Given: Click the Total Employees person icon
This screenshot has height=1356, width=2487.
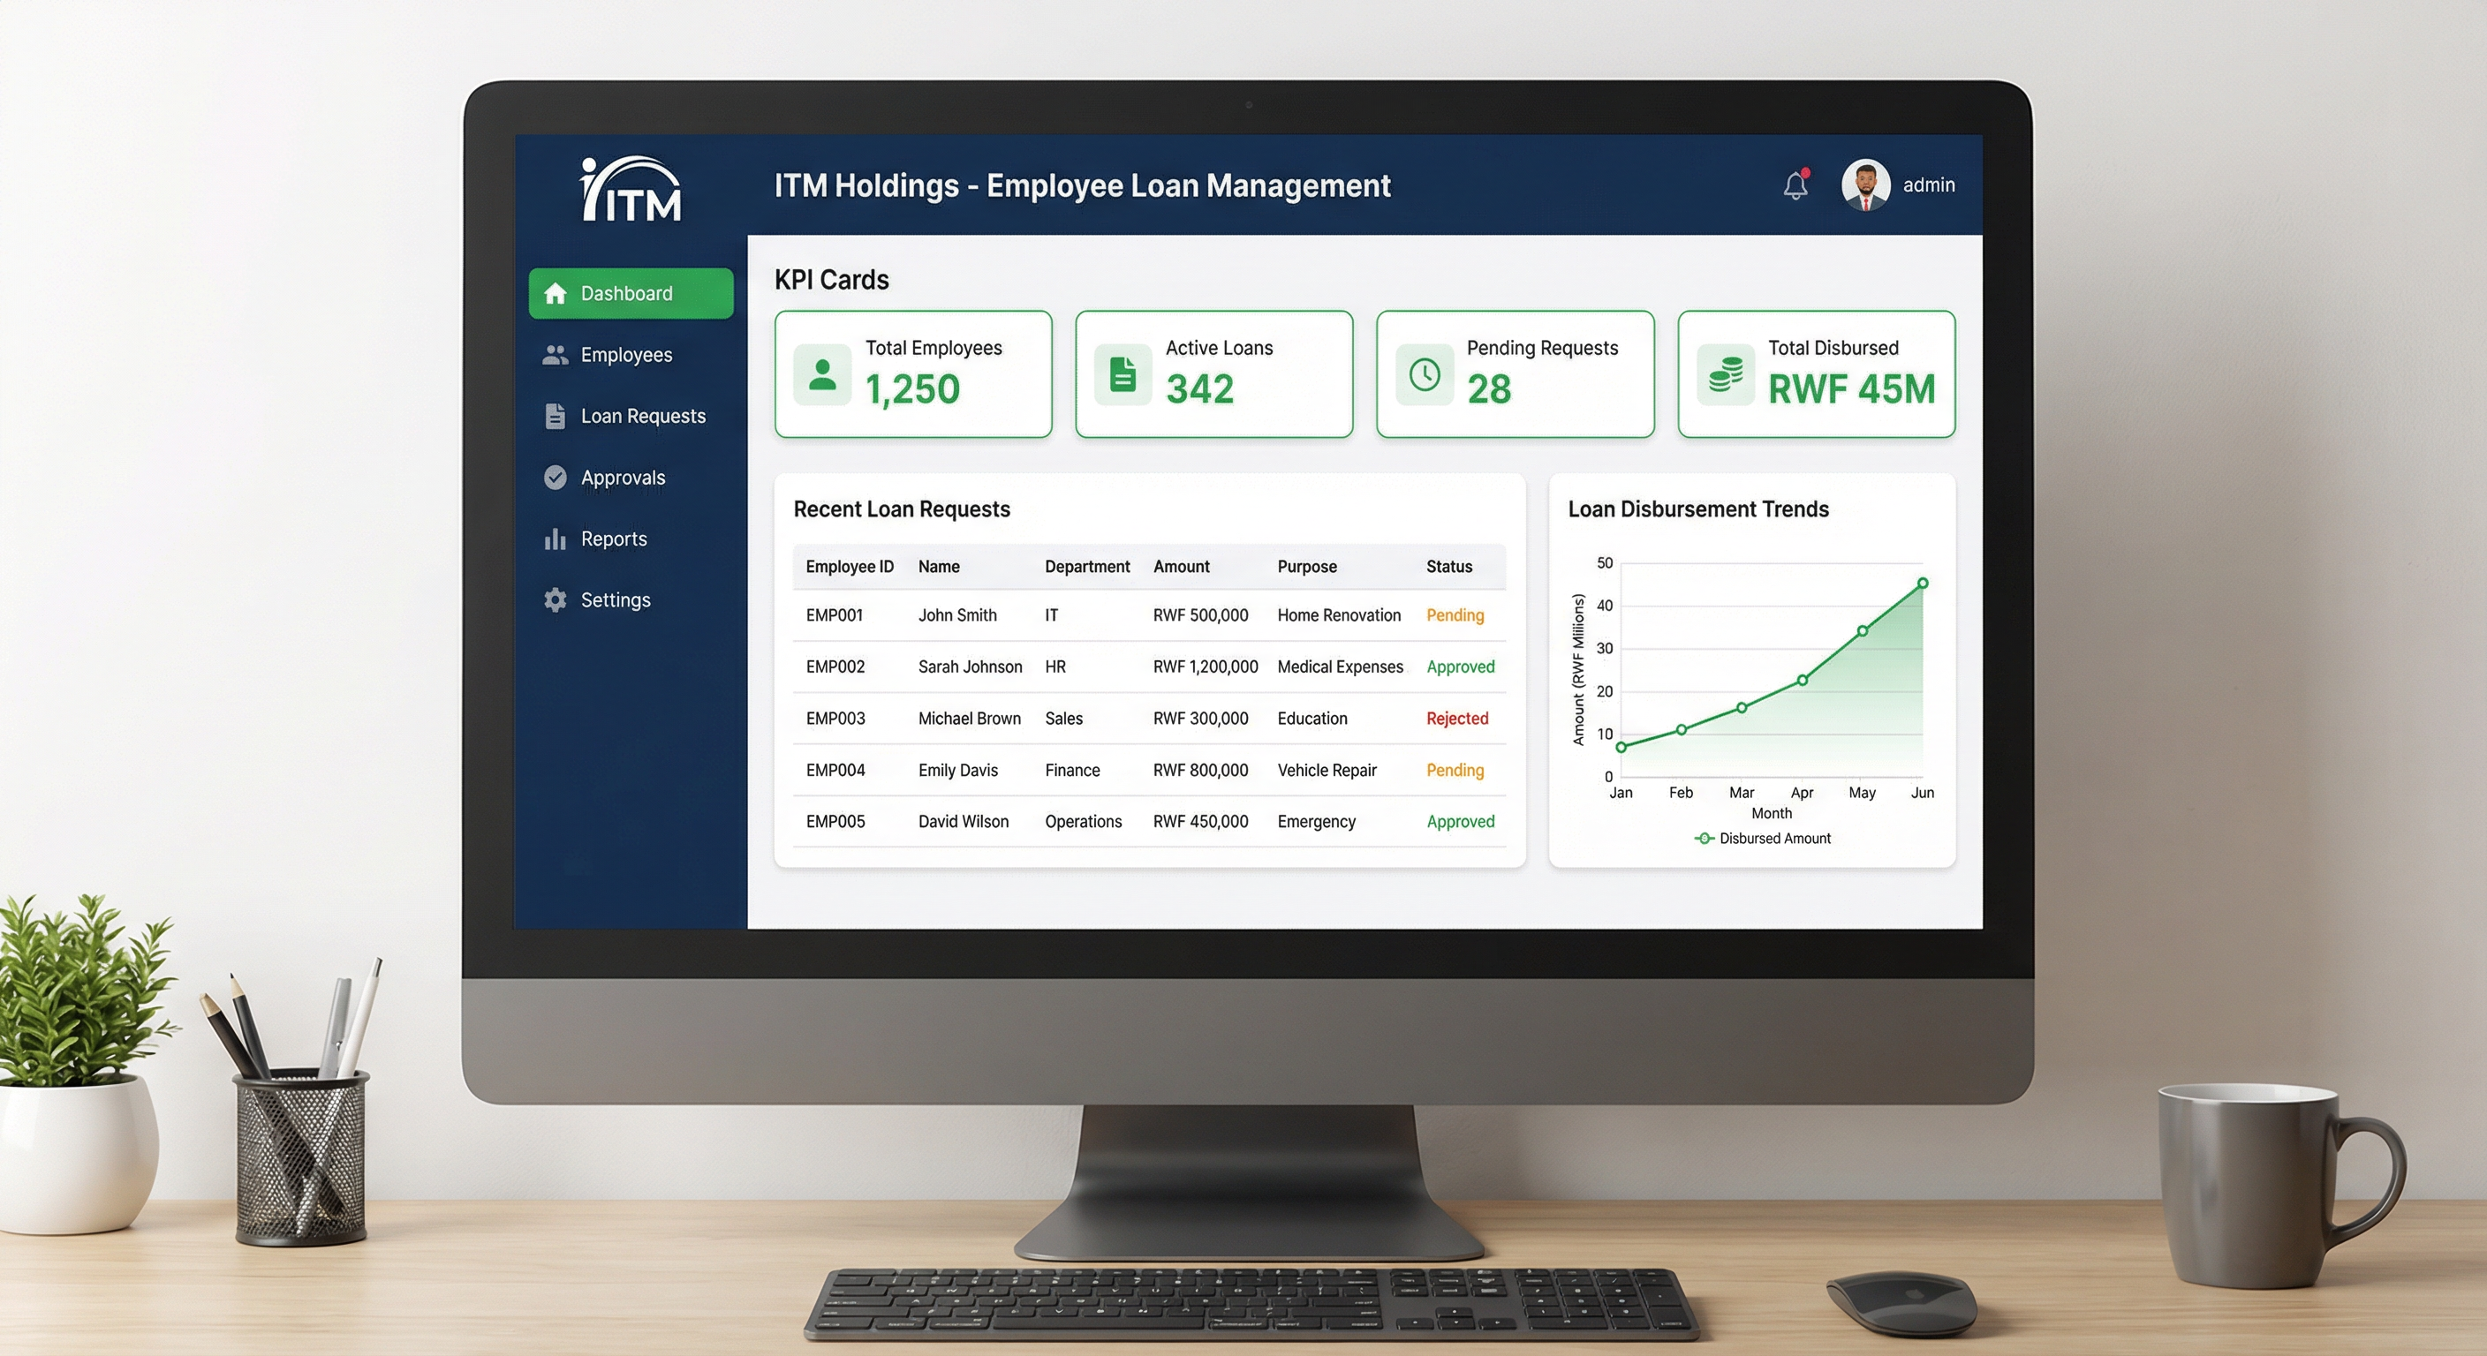Looking at the screenshot, I should [822, 374].
